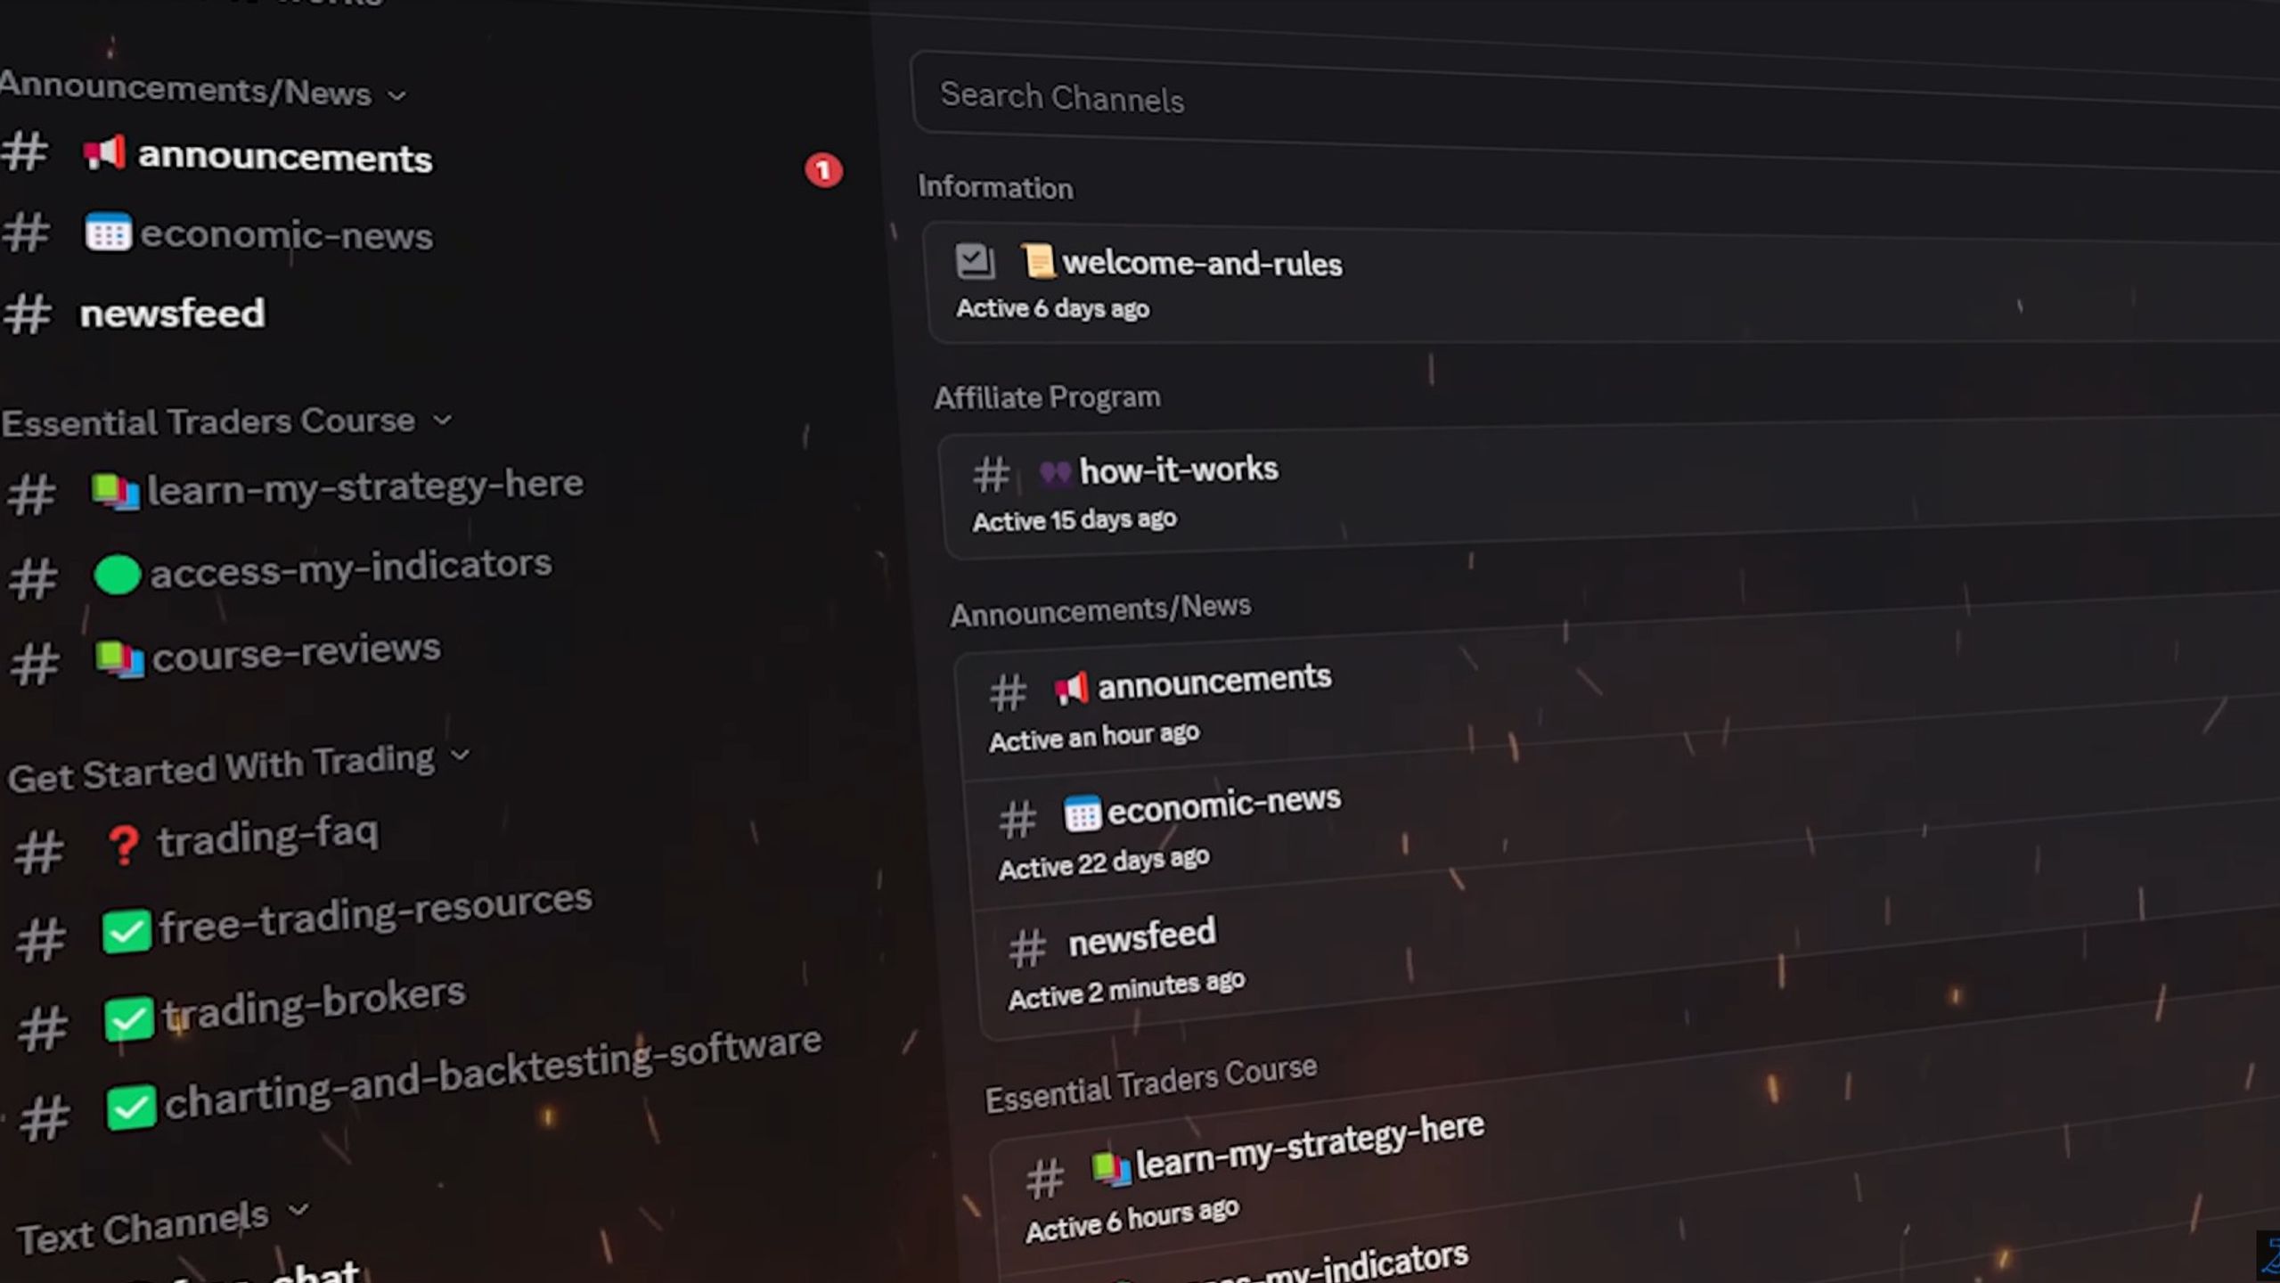The height and width of the screenshot is (1283, 2280).
Task: Click the books icon beside sidebar learn-my-strategy-here
Action: (116, 491)
